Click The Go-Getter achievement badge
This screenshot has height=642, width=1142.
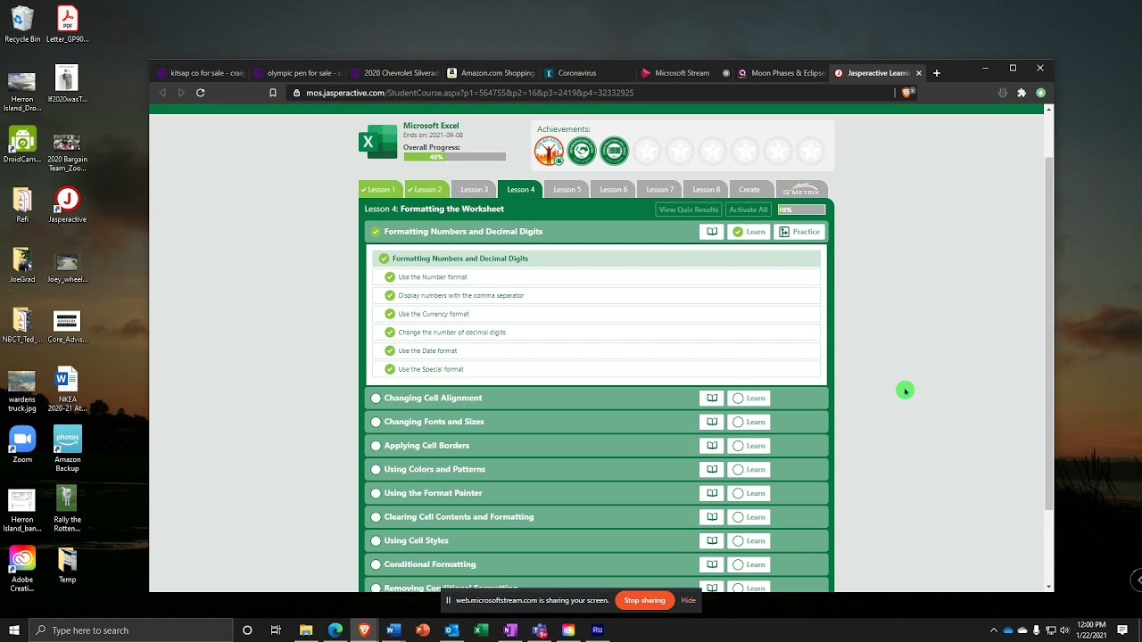549,151
